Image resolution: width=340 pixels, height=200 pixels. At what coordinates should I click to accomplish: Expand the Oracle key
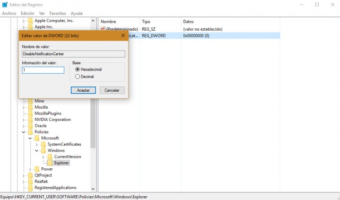24,126
